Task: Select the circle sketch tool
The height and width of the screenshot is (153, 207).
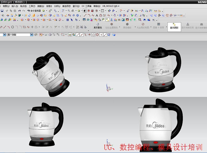Action: tap(13, 27)
